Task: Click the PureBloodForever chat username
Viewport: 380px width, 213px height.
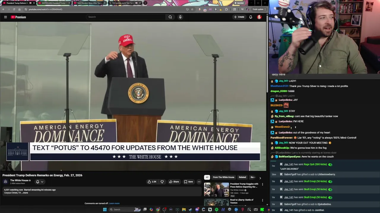Action: coord(282,138)
